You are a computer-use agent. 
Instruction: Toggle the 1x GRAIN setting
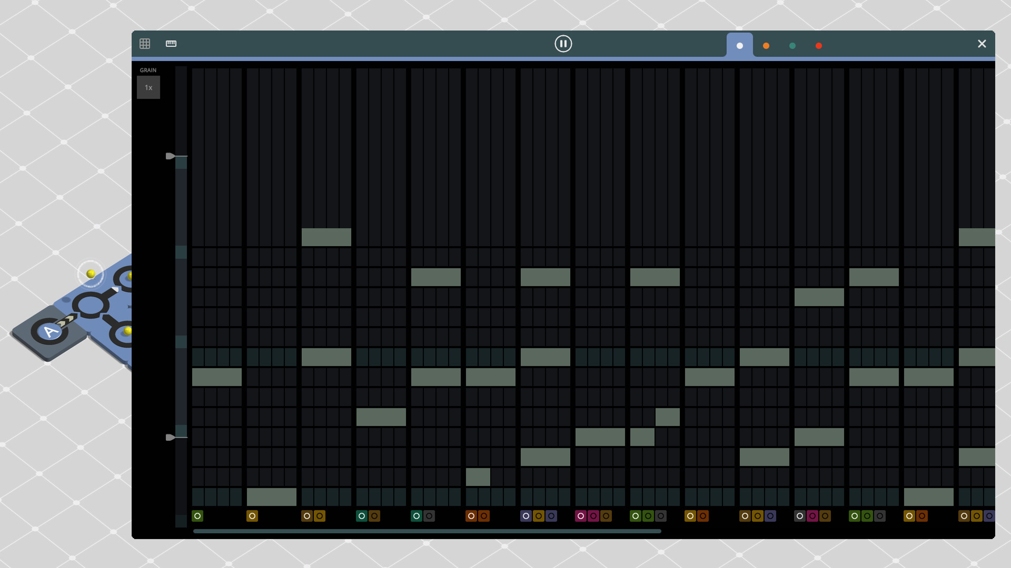148,87
